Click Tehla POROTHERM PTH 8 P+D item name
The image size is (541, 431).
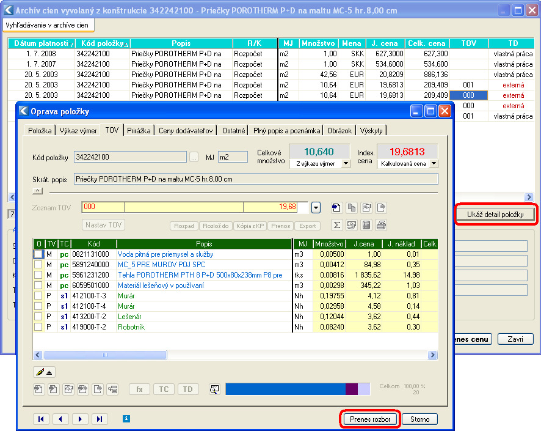pyautogui.click(x=200, y=275)
